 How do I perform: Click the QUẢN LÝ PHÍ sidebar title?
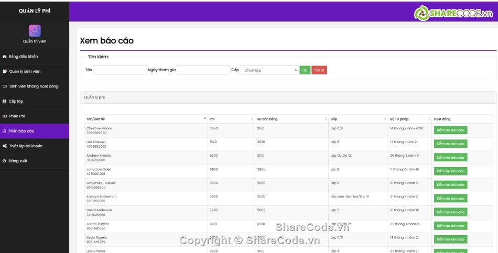pos(34,11)
